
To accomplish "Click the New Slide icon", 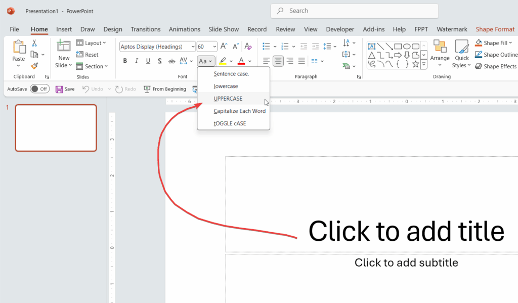I will click(x=63, y=46).
